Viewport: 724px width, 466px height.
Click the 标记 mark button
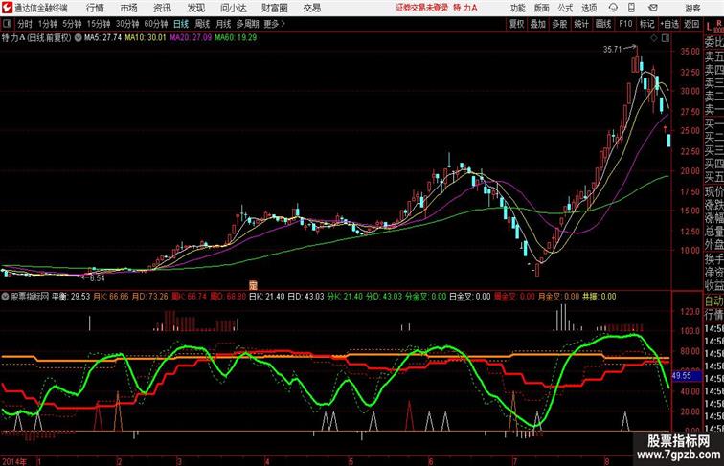tap(646, 24)
